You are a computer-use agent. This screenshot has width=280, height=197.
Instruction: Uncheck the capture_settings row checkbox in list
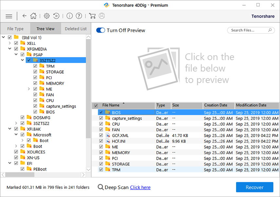pyautogui.click(x=101, y=118)
